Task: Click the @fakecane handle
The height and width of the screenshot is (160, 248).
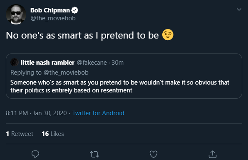Action: pos(92,63)
